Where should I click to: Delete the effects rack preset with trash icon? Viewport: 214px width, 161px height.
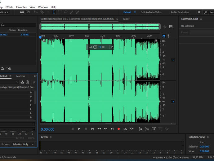coord(27,82)
